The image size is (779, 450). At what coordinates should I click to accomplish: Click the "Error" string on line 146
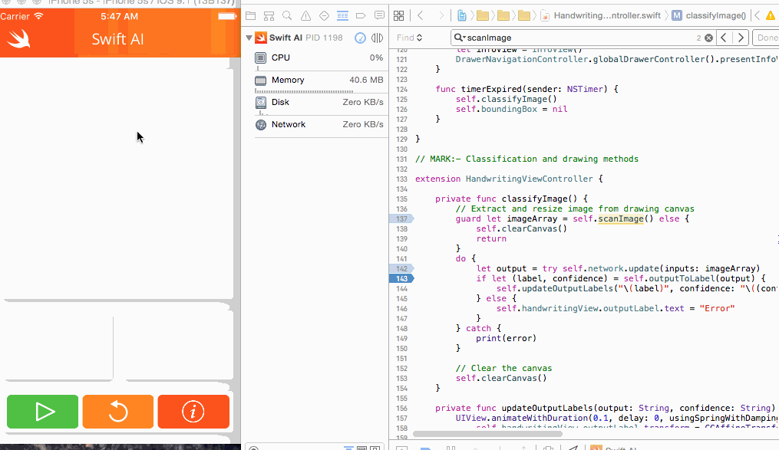point(717,308)
